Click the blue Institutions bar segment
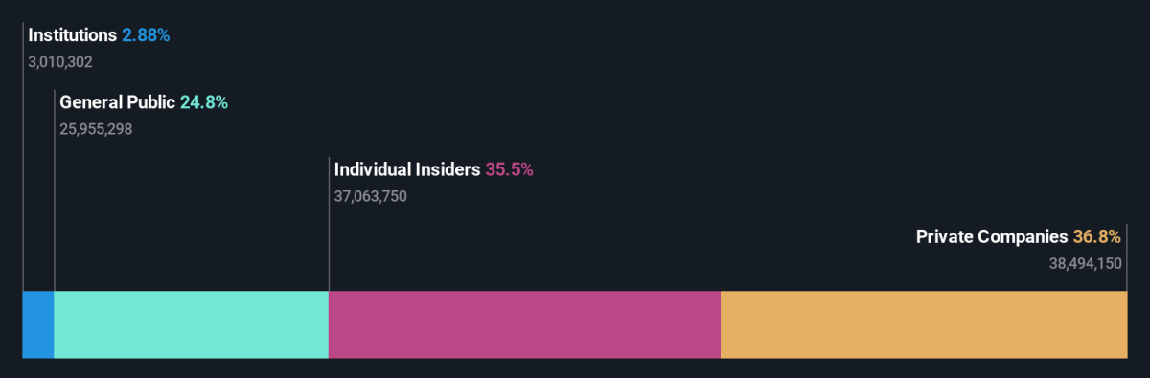 pos(38,324)
